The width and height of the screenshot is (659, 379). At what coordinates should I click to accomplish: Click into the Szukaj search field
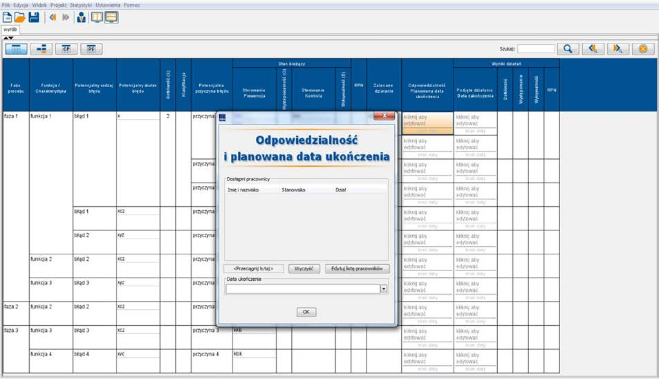[x=536, y=49]
